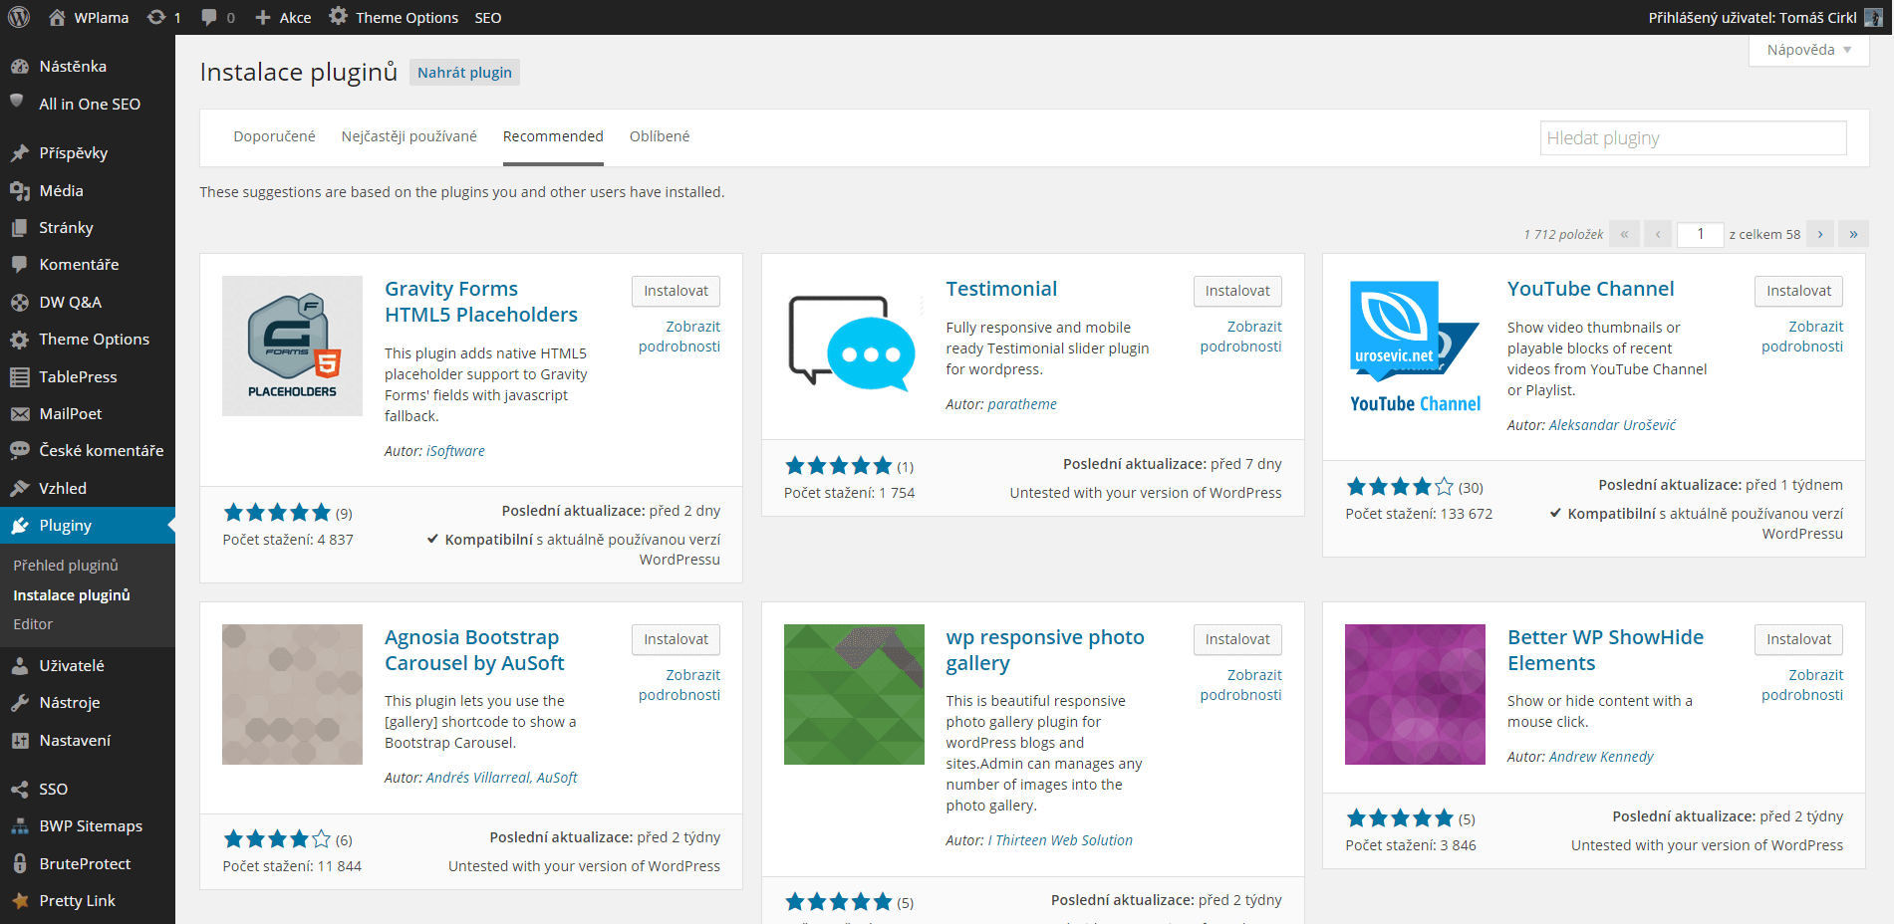Install wp responsive photo gallery

1237,639
